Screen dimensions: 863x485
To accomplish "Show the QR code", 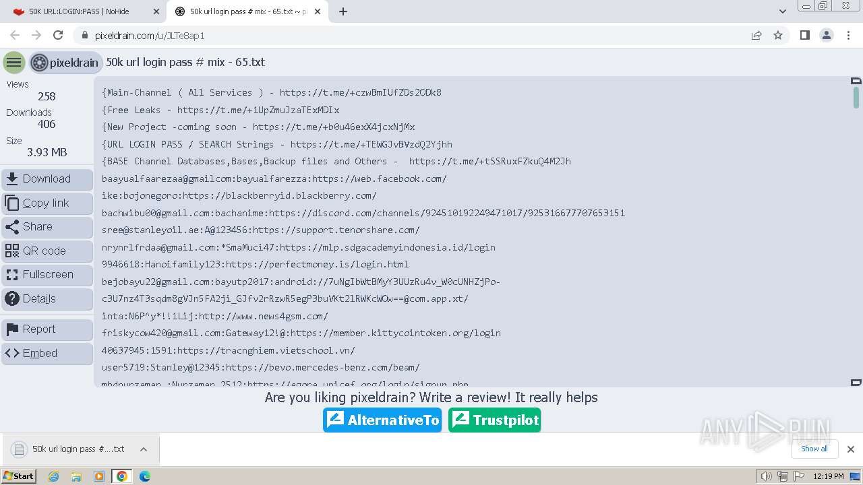I will point(47,251).
